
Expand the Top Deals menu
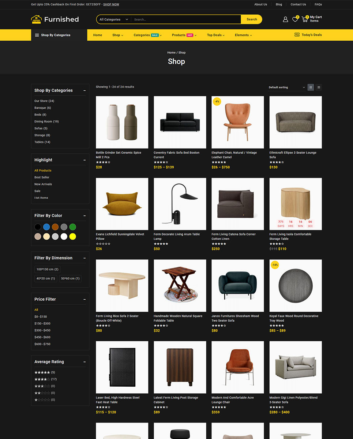(215, 35)
